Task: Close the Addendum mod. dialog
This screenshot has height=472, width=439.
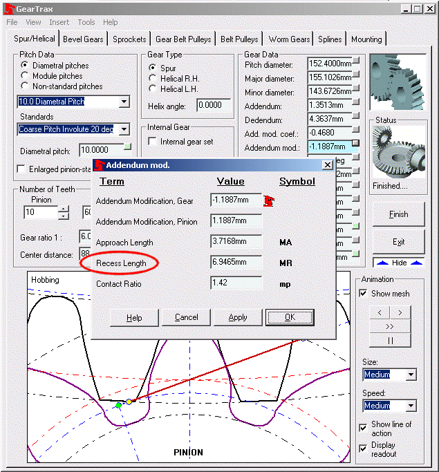Action: [327, 165]
